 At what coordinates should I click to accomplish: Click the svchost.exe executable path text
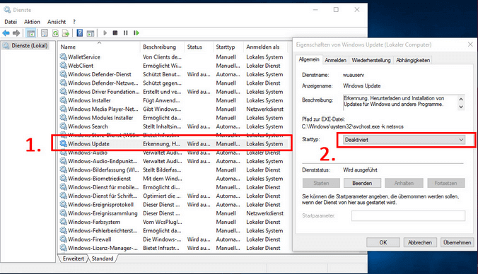(x=352, y=126)
